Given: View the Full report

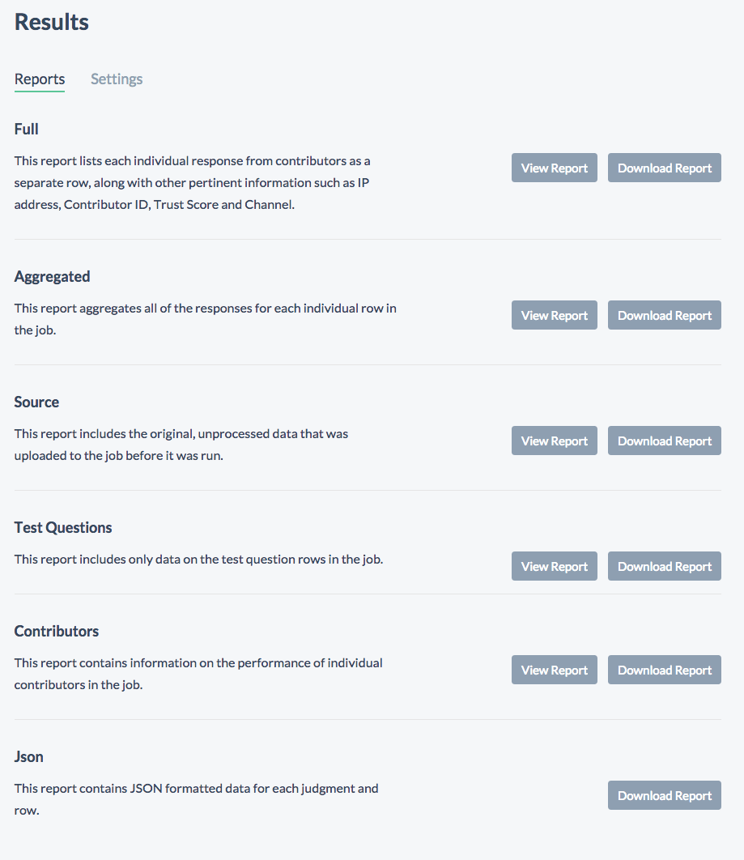Looking at the screenshot, I should [555, 168].
